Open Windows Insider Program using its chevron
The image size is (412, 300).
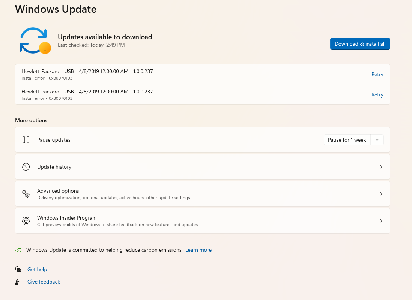click(380, 221)
